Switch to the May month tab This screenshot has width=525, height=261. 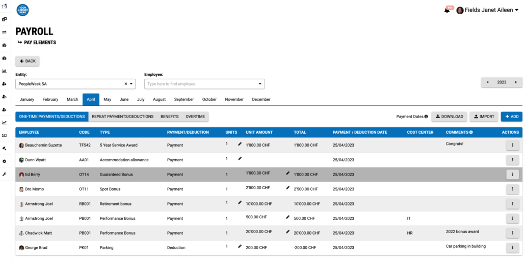107,99
